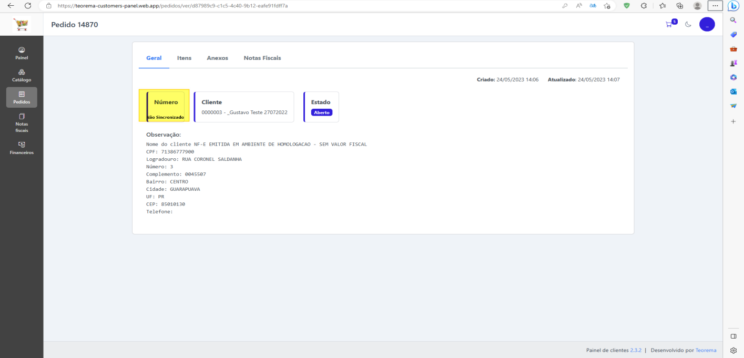Add an app to the Edge sidebar with plus

(733, 121)
